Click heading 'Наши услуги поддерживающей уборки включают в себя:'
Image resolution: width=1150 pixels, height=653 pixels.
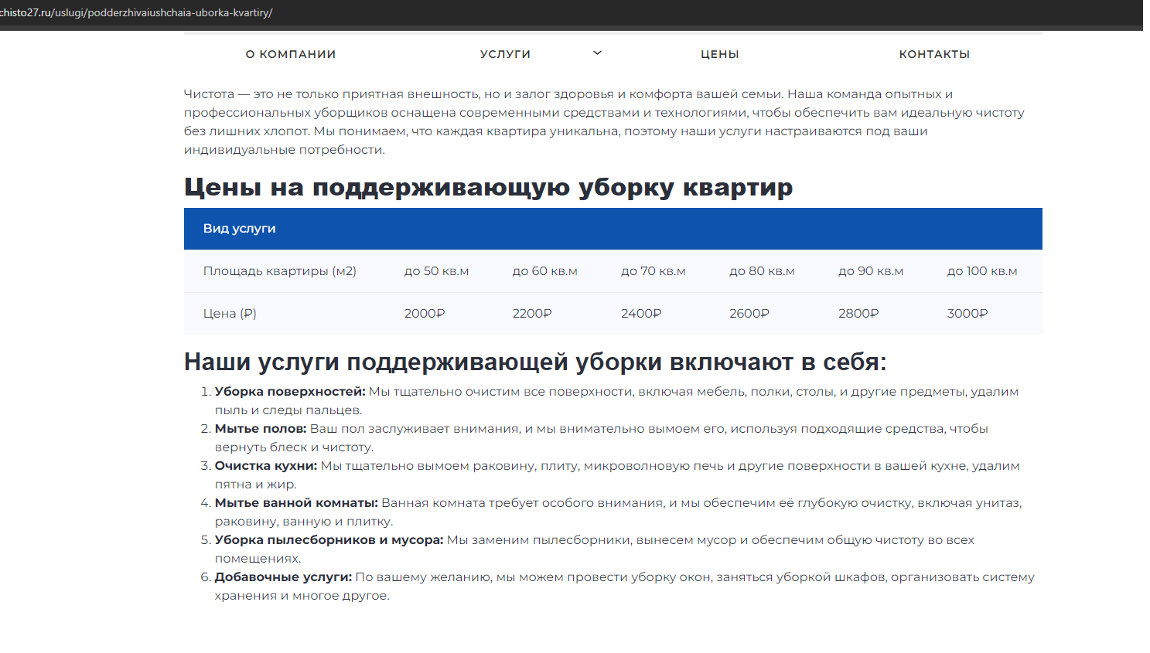click(x=535, y=362)
